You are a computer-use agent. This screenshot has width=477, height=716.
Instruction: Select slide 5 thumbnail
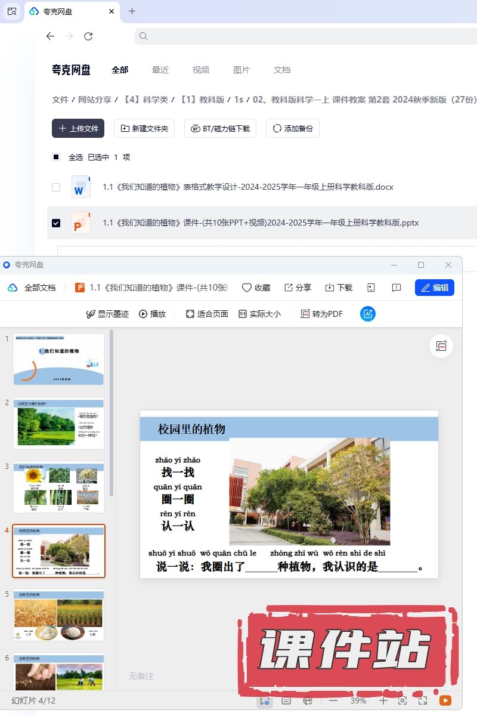pyautogui.click(x=58, y=615)
